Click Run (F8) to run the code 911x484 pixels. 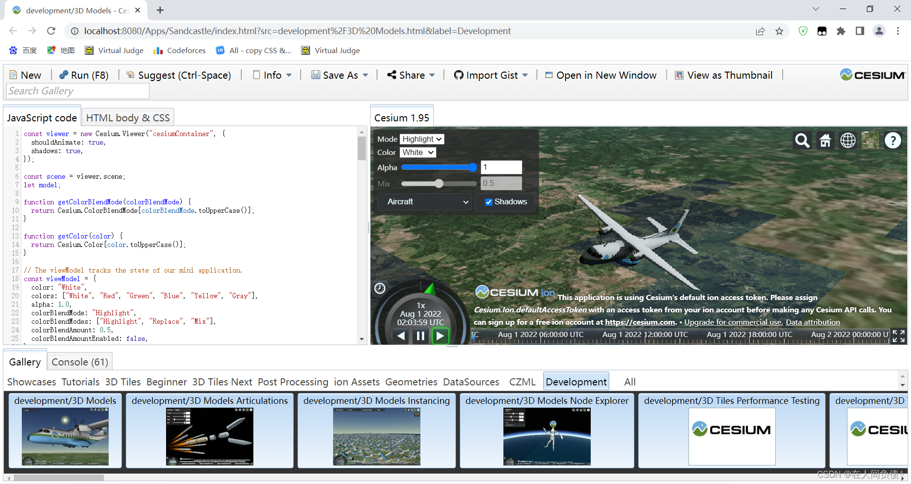tap(84, 75)
